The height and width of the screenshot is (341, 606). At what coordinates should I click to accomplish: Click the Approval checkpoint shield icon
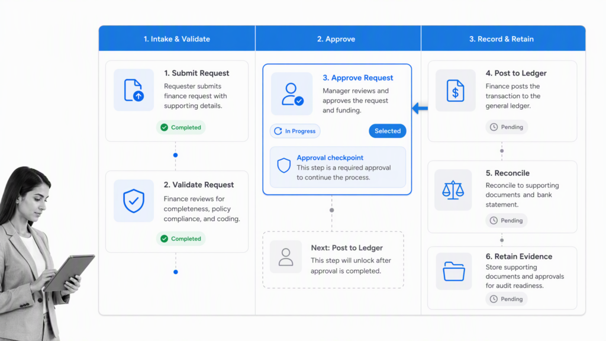[283, 166]
